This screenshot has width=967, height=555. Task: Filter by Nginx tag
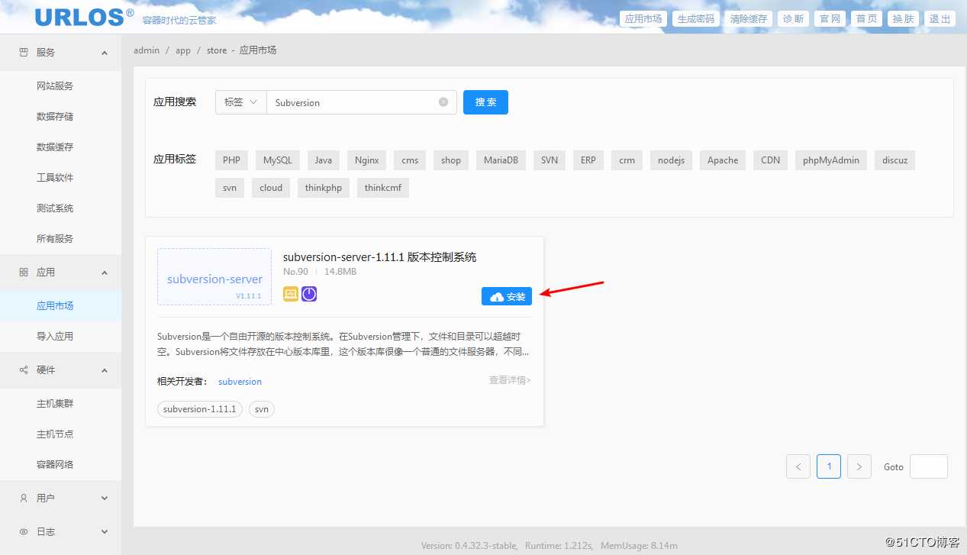(367, 160)
